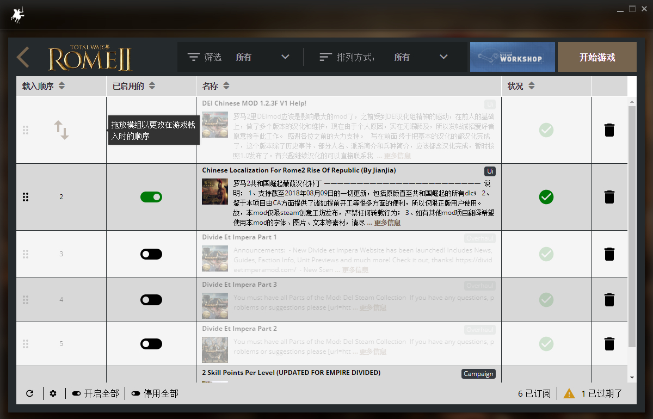Open the Steam Workshop button
The image size is (653, 419).
click(x=513, y=57)
